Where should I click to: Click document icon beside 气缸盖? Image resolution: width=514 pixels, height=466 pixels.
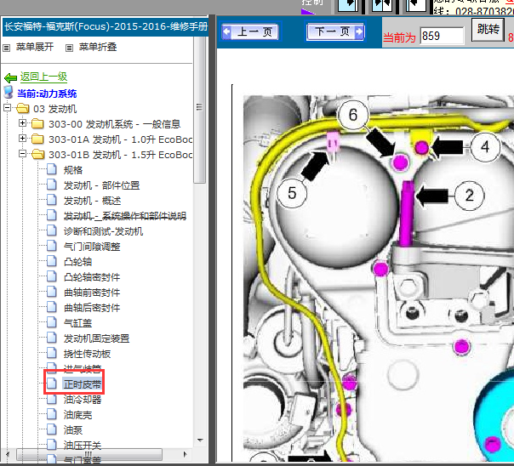pos(51,322)
